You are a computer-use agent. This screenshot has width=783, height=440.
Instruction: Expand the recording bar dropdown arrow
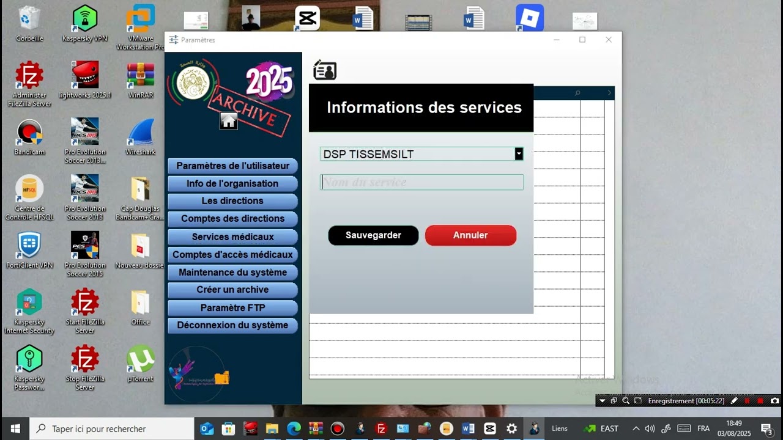[x=602, y=401]
